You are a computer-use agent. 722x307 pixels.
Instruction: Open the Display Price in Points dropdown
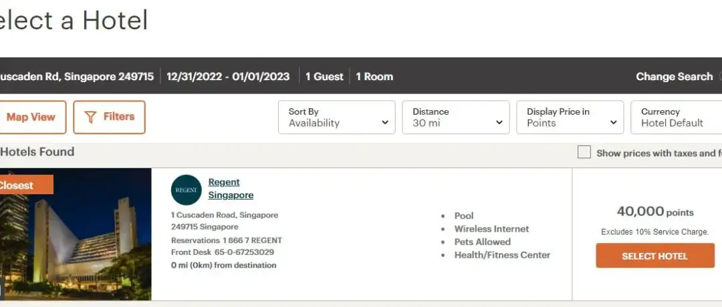tap(570, 117)
